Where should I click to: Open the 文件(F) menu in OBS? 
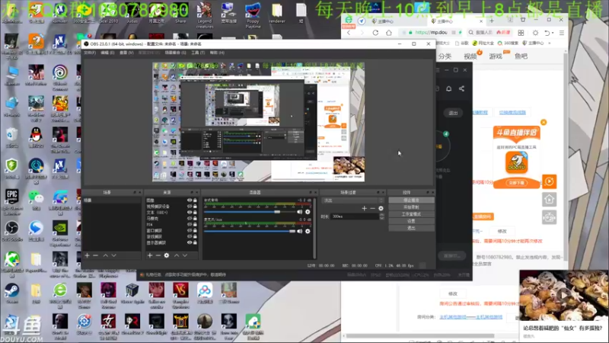tap(90, 53)
